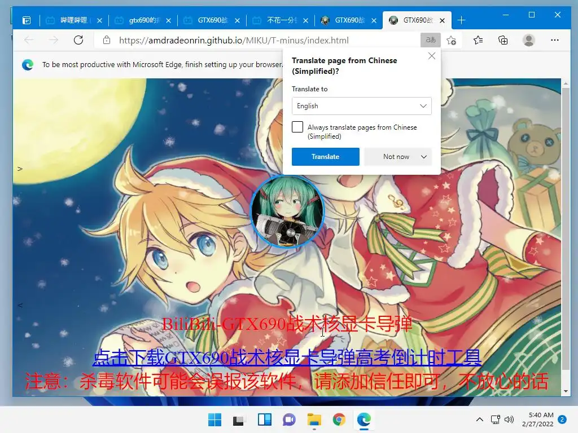578x433 pixels.
Task: Open network icon in system tray
Action: (496, 419)
